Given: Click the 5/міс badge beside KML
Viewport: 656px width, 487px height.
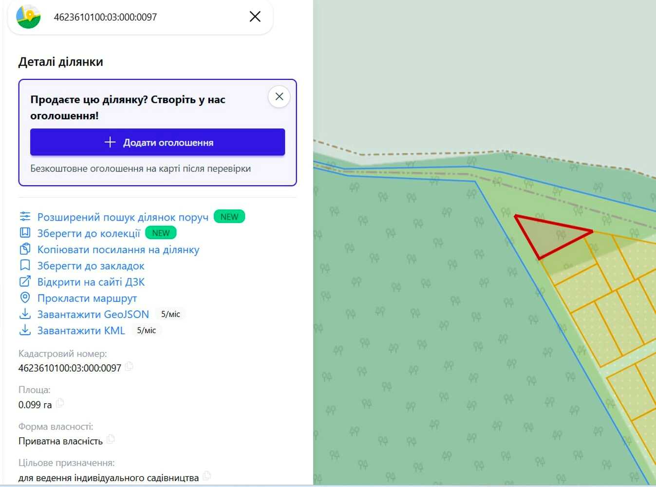Looking at the screenshot, I should 146,331.
